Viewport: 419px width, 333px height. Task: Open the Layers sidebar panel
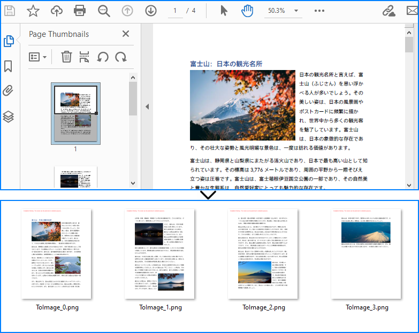tap(8, 117)
